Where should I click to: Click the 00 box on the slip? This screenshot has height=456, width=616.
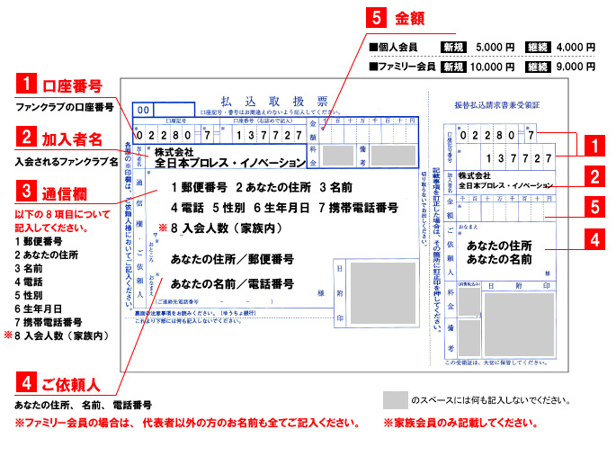tap(143, 110)
